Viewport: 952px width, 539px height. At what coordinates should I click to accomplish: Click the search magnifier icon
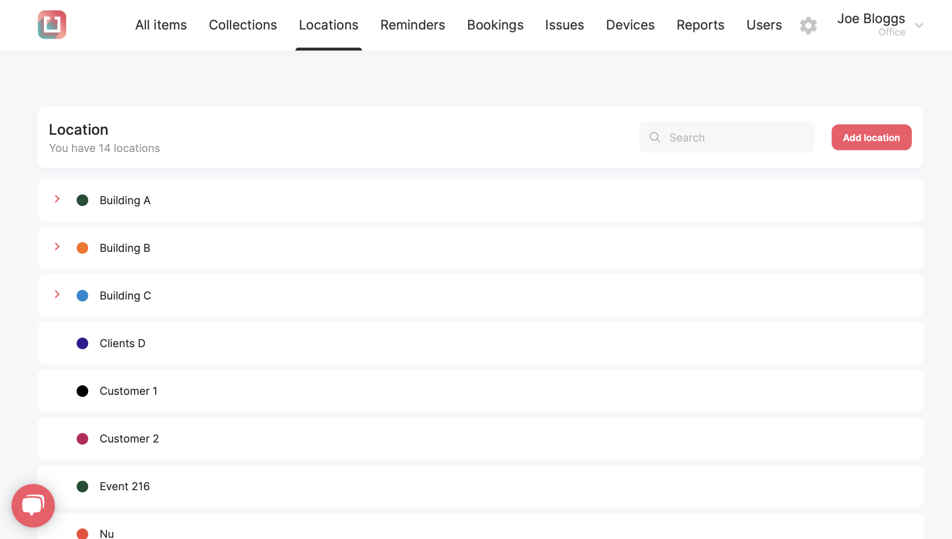[655, 137]
